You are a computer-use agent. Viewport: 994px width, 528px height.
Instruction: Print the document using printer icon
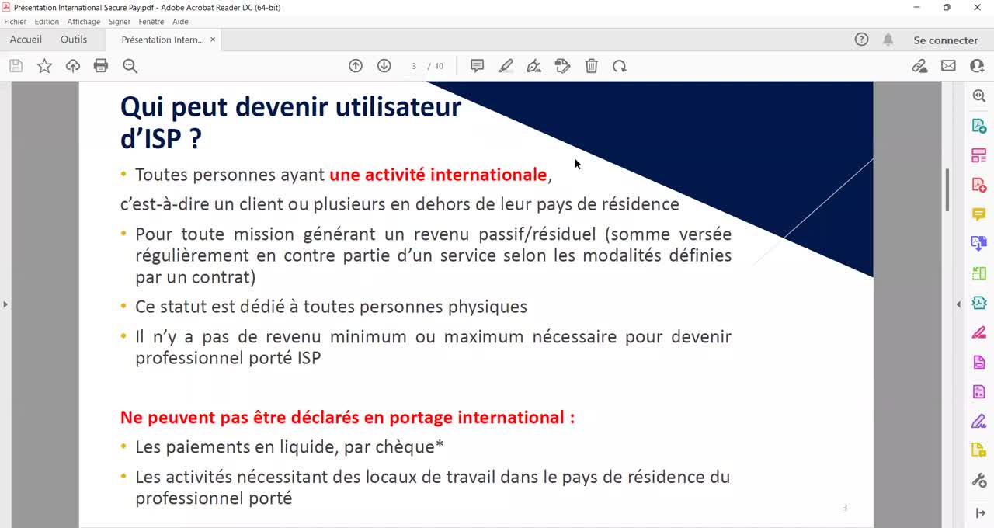click(x=101, y=66)
